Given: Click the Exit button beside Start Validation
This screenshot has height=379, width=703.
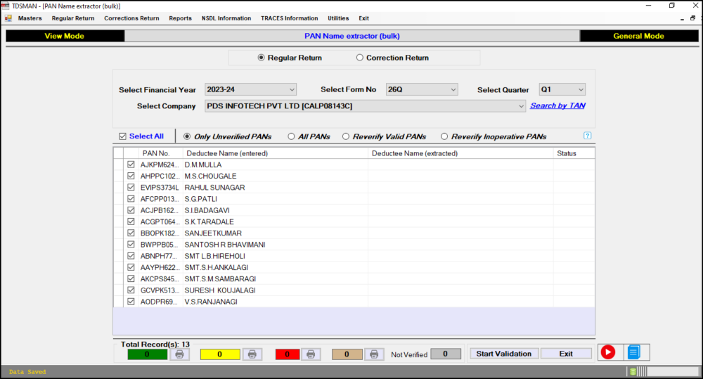Looking at the screenshot, I should 566,354.
